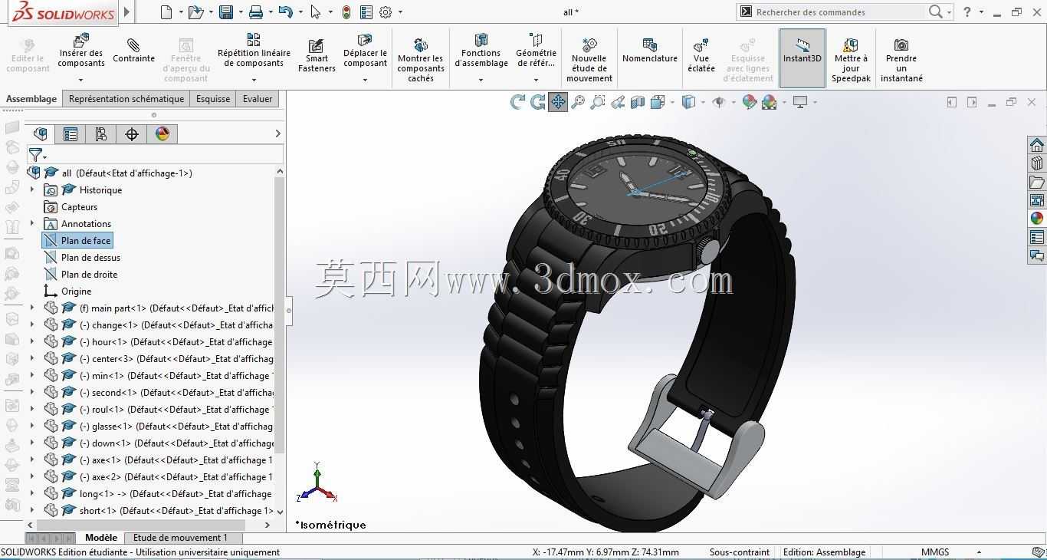Screen dimensions: 1047x560
Task: Open the Options gear icon
Action: tap(386, 12)
